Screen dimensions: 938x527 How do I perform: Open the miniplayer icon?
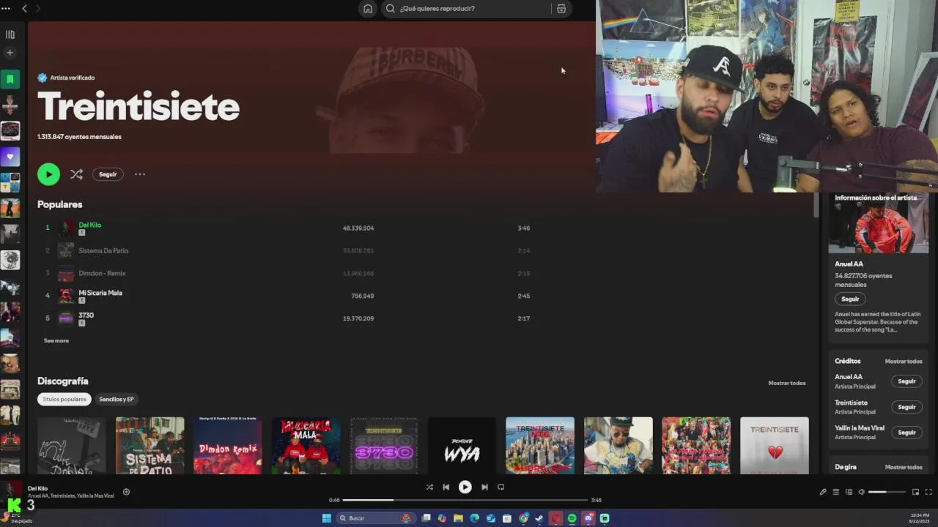915,492
